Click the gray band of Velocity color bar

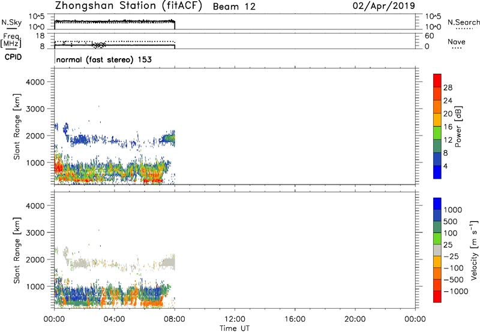437,250
